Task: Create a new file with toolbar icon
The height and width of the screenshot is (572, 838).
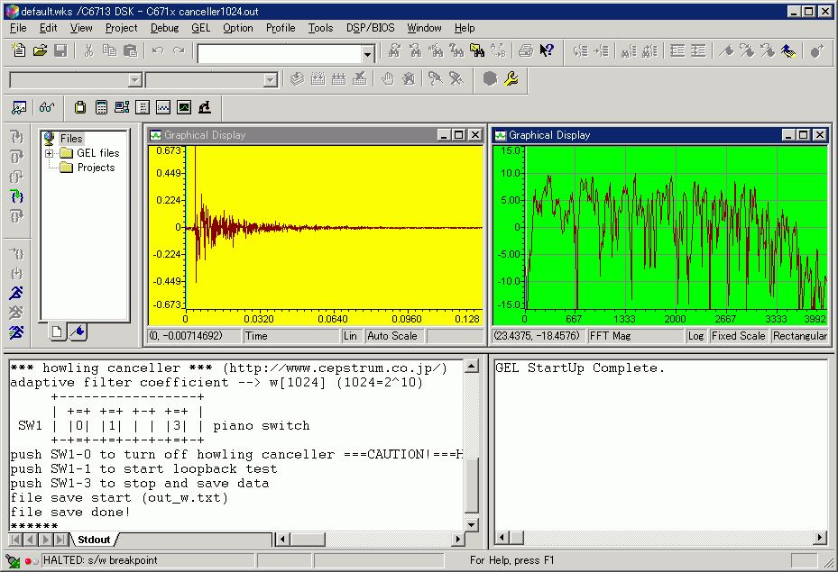Action: [19, 50]
